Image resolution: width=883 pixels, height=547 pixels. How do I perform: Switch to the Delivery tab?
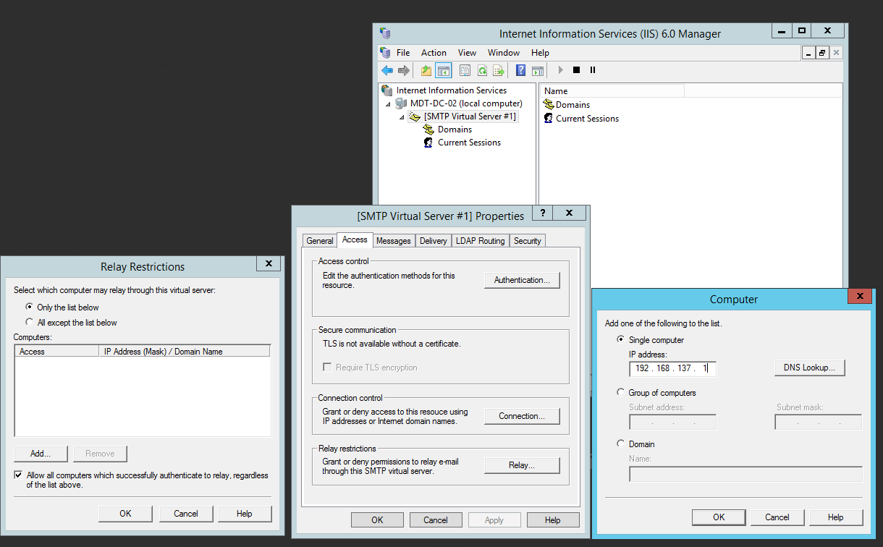(433, 241)
